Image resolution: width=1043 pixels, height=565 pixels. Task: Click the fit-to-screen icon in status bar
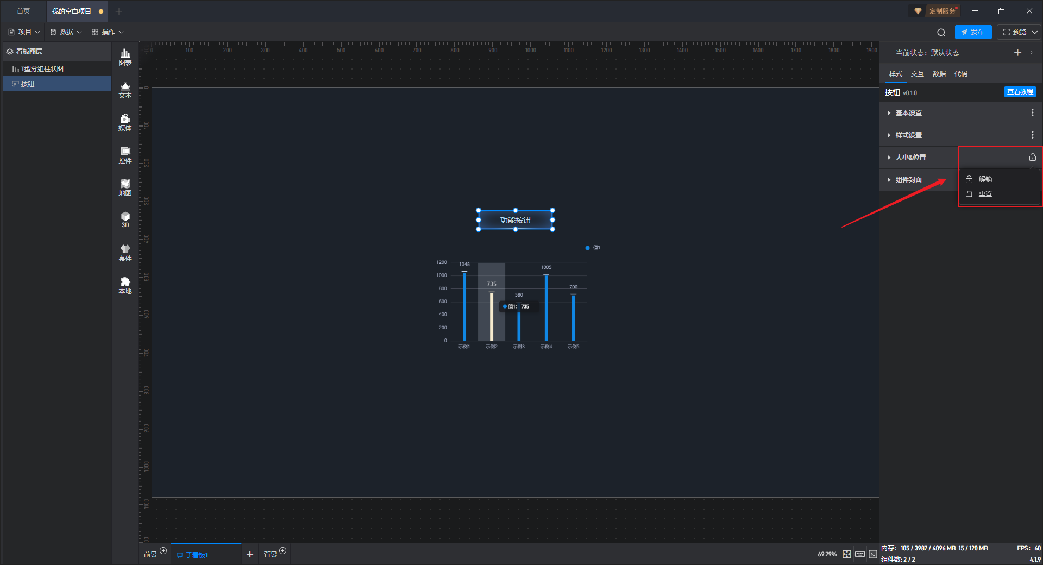click(x=847, y=554)
